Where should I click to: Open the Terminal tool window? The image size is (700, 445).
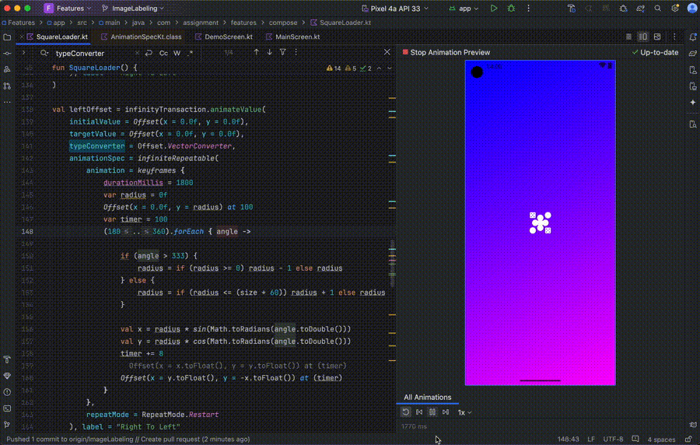click(x=7, y=408)
